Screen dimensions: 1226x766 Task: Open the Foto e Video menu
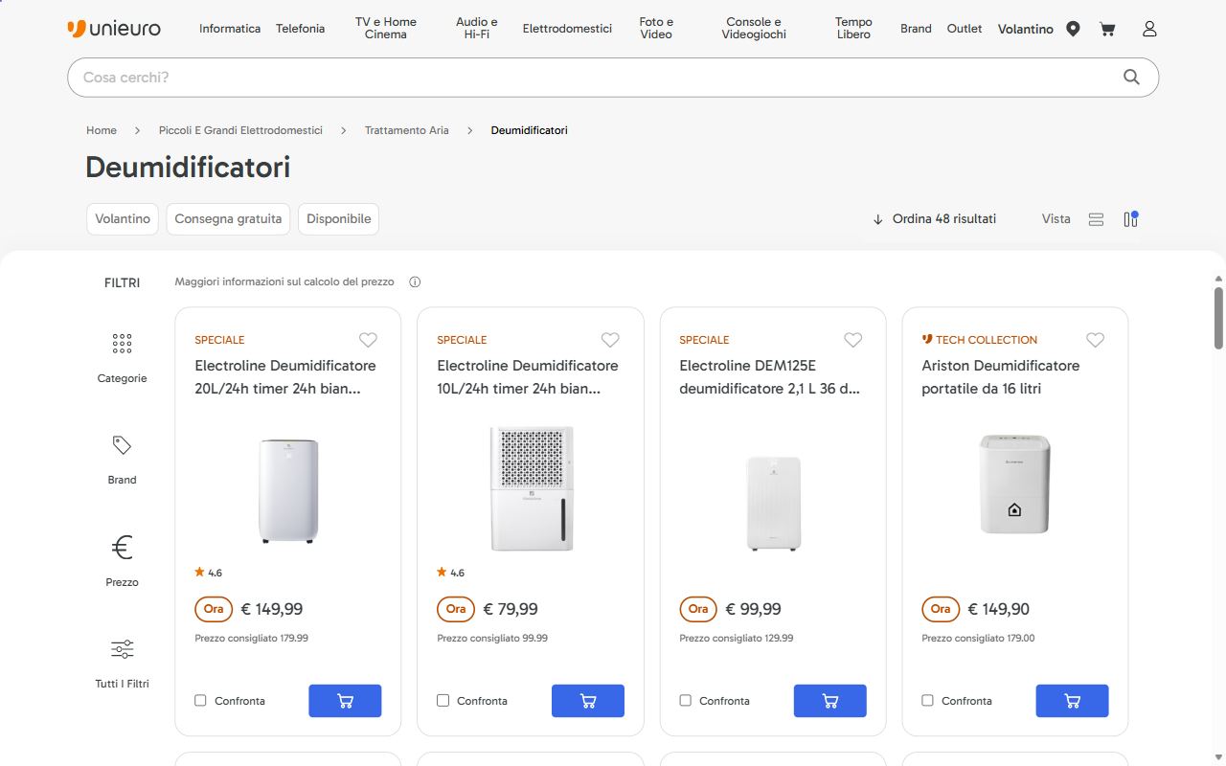pyautogui.click(x=656, y=29)
